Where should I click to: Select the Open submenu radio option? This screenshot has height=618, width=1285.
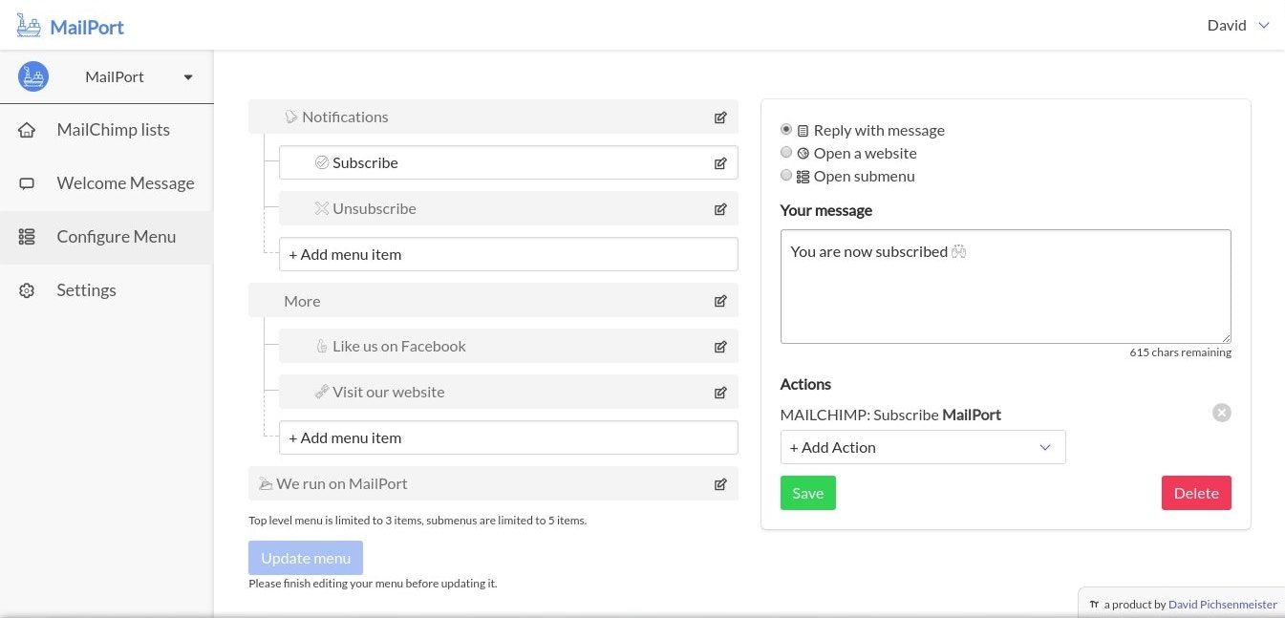pyautogui.click(x=786, y=176)
